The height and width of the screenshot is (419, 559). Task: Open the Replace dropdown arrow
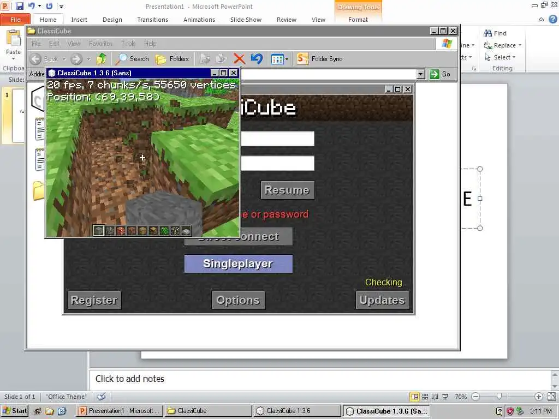(520, 45)
